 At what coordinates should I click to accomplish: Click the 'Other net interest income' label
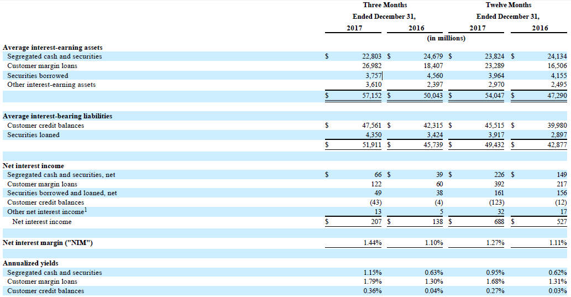[x=47, y=212]
